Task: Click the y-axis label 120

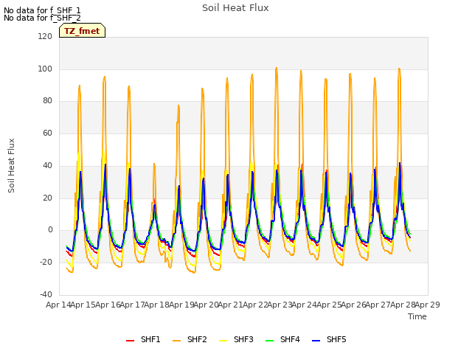Action: click(45, 36)
